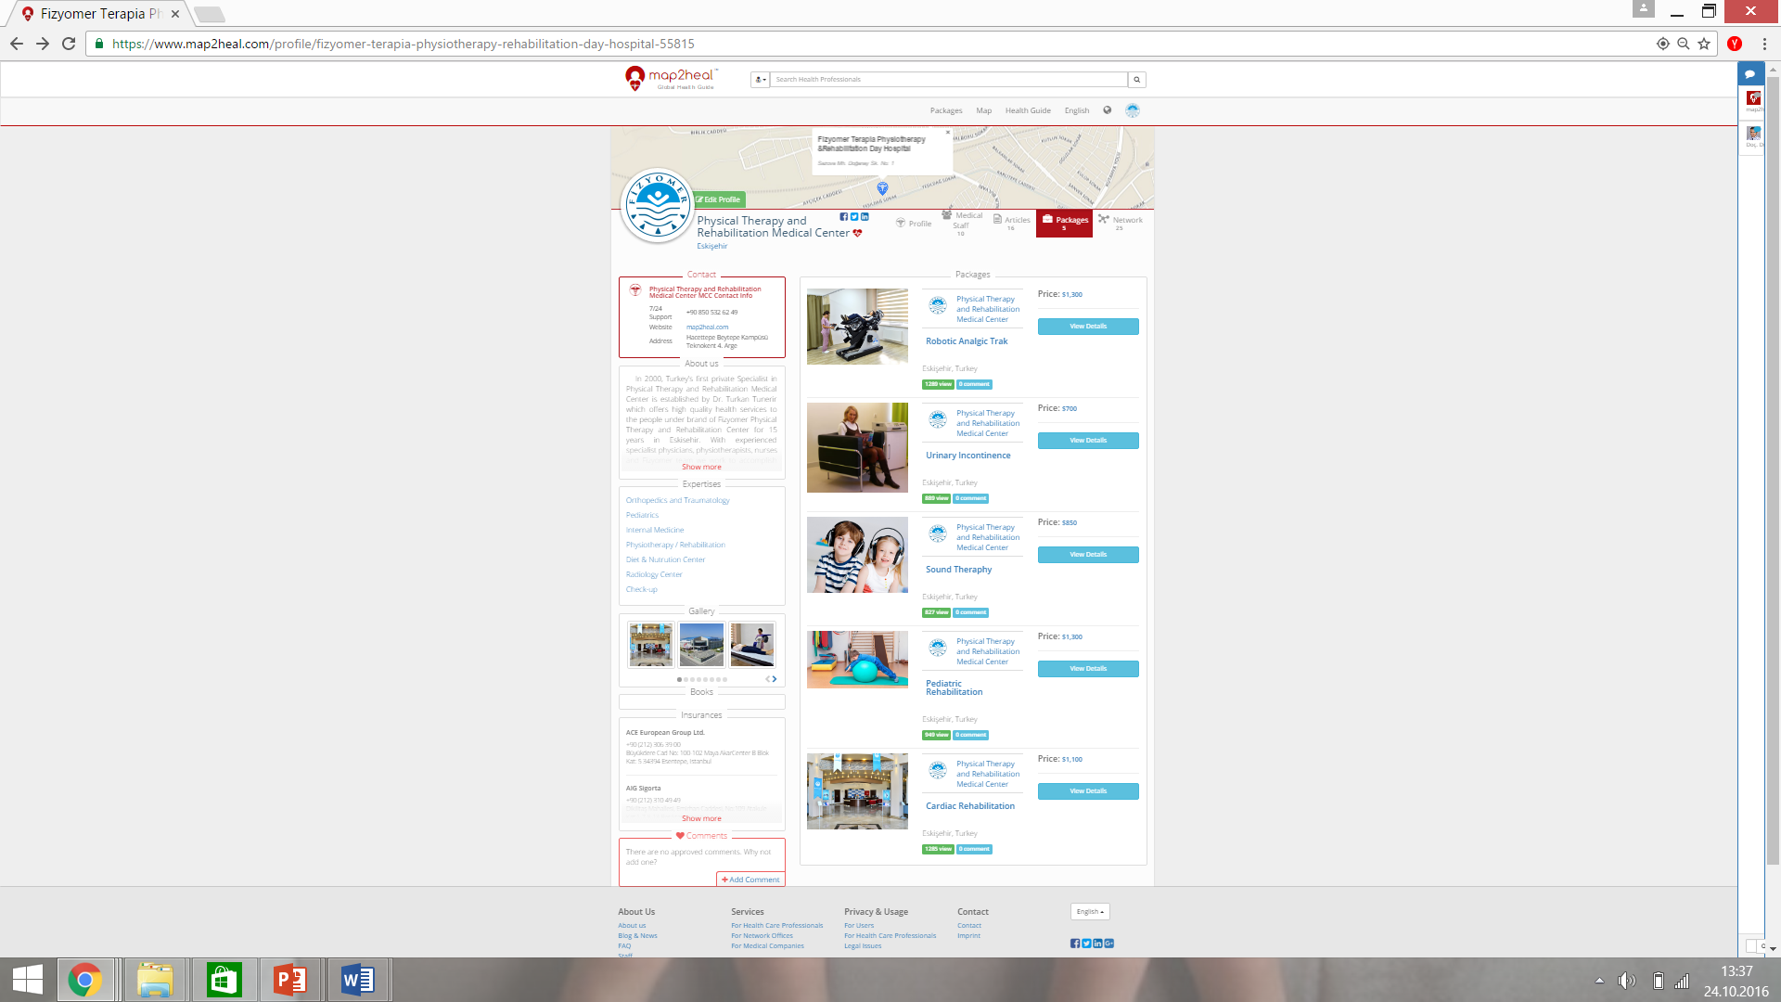Go to the next gallery image with the right arrow
This screenshot has width=1781, height=1002.
(x=775, y=679)
